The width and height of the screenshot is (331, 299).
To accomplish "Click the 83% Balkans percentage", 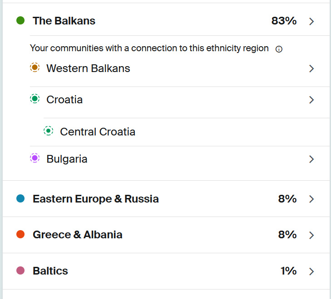I will (284, 21).
